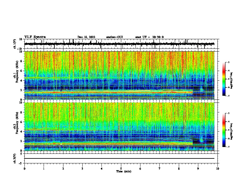Screen dimensions: 245x189
Task: Click the -3 label on ch.1 color scale
Action: coord(228,62)
